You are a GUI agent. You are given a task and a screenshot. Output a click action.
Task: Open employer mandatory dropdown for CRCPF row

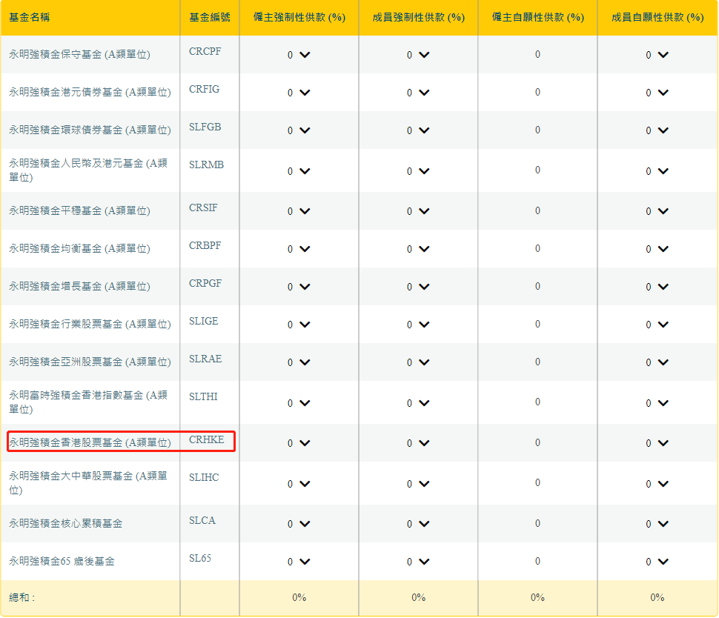(299, 55)
